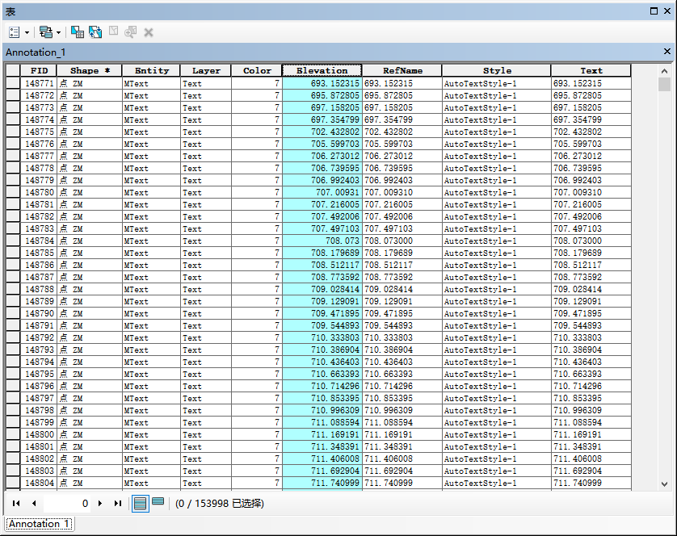Click the record number input field
This screenshot has width=677, height=536.
click(67, 503)
